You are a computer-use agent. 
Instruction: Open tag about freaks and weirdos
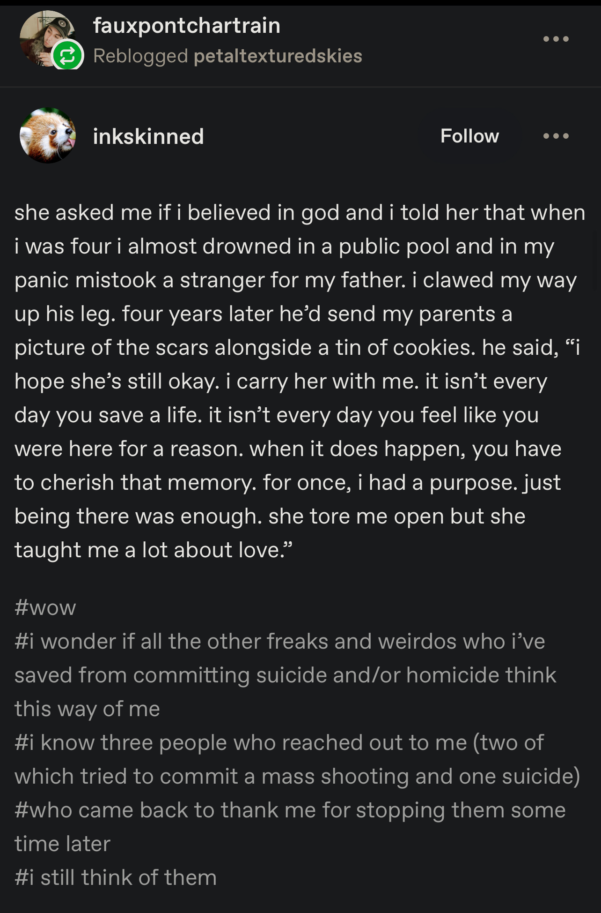286,675
